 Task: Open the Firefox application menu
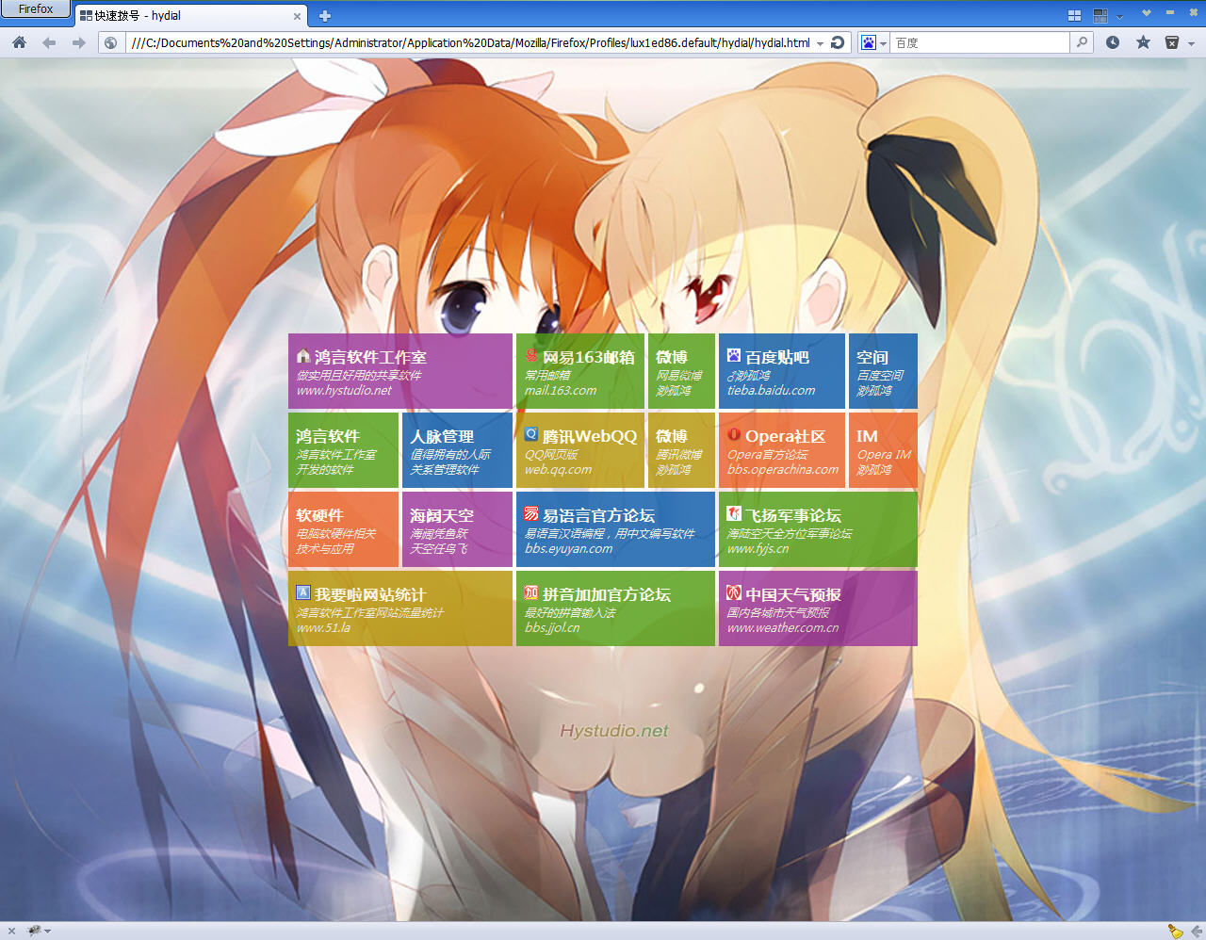pos(36,9)
